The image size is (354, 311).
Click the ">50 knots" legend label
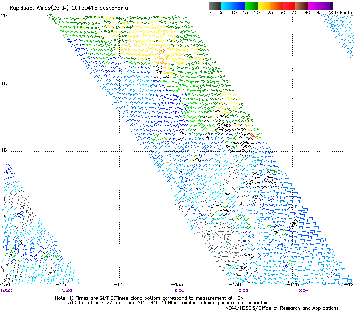click(x=341, y=13)
